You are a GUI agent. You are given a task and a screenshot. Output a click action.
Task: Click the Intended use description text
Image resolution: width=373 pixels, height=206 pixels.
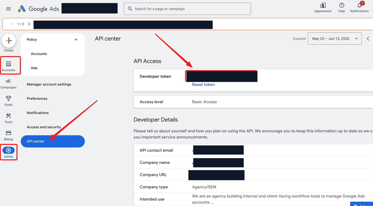pos(278,199)
